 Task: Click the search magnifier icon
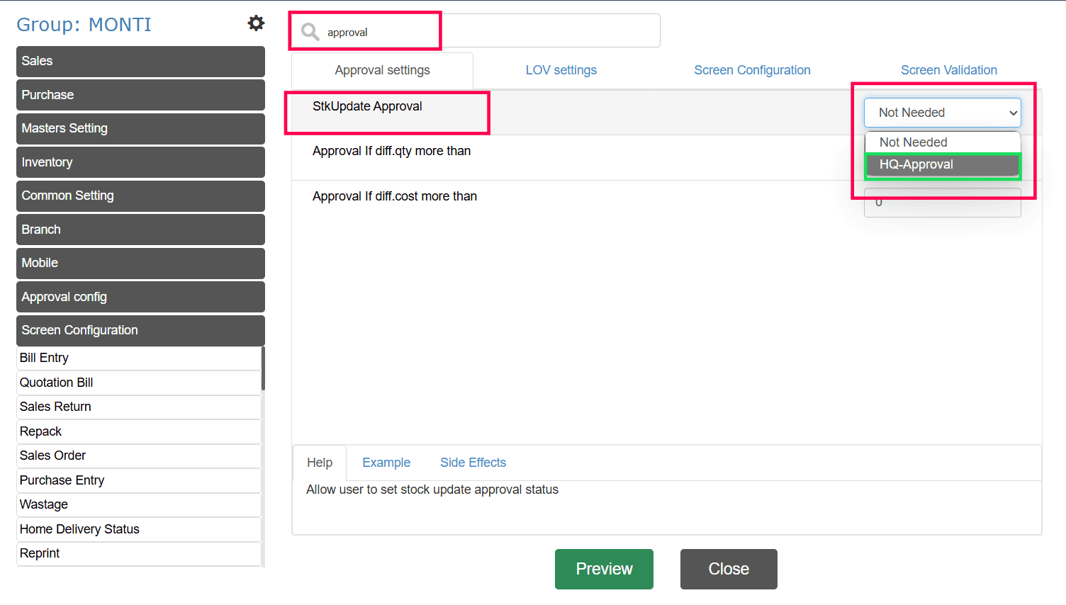[x=310, y=32]
